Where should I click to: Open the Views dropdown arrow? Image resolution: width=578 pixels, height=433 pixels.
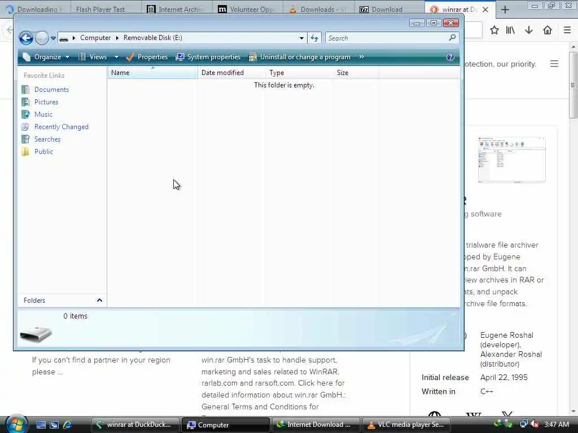(116, 57)
